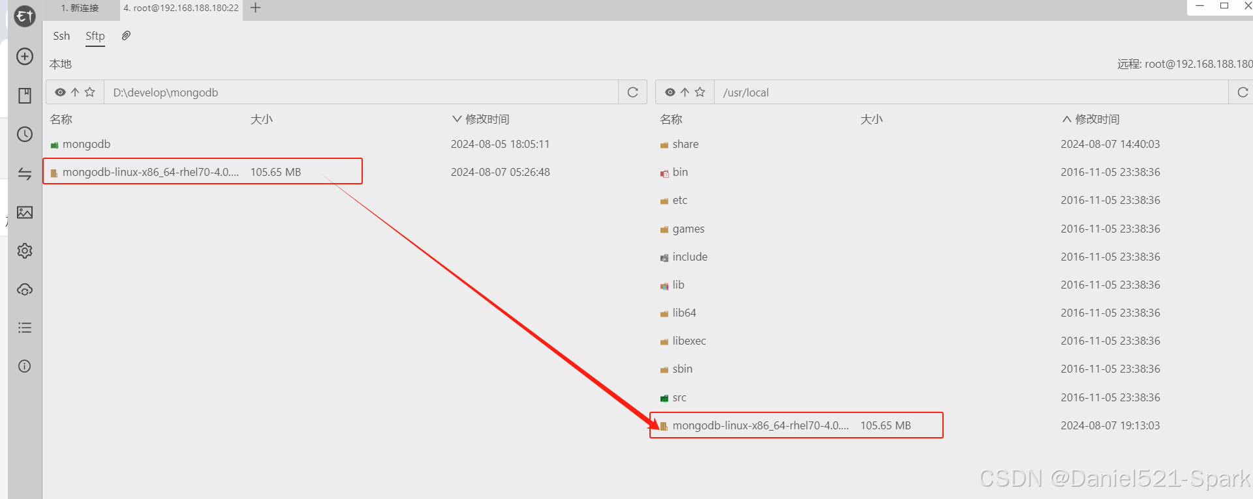Screen dimensions: 1253x499
Task: Sort remote files by 名称 column
Action: pyautogui.click(x=671, y=119)
